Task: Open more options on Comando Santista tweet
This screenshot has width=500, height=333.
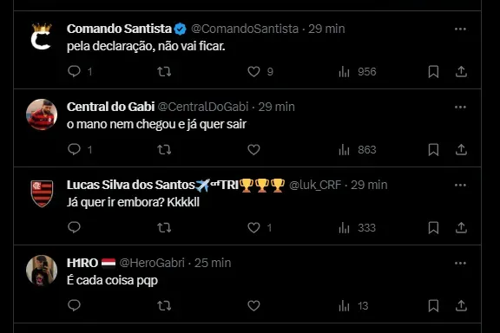Action: pos(460,29)
